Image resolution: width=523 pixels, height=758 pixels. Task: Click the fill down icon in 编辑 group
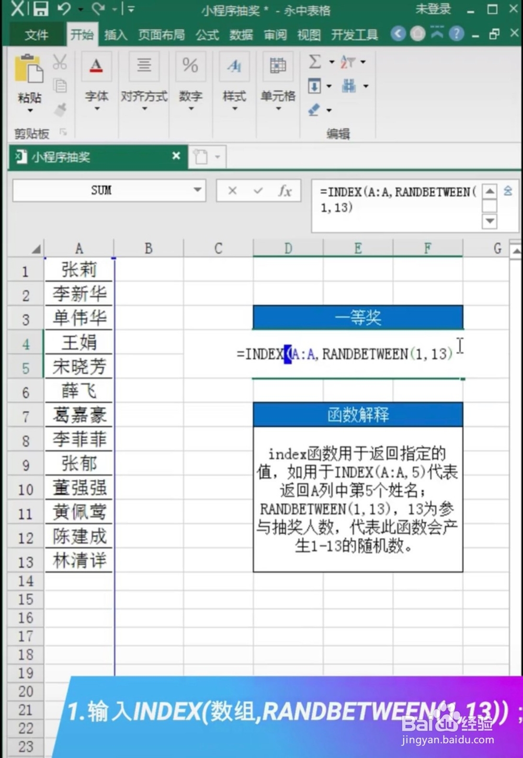click(x=314, y=85)
